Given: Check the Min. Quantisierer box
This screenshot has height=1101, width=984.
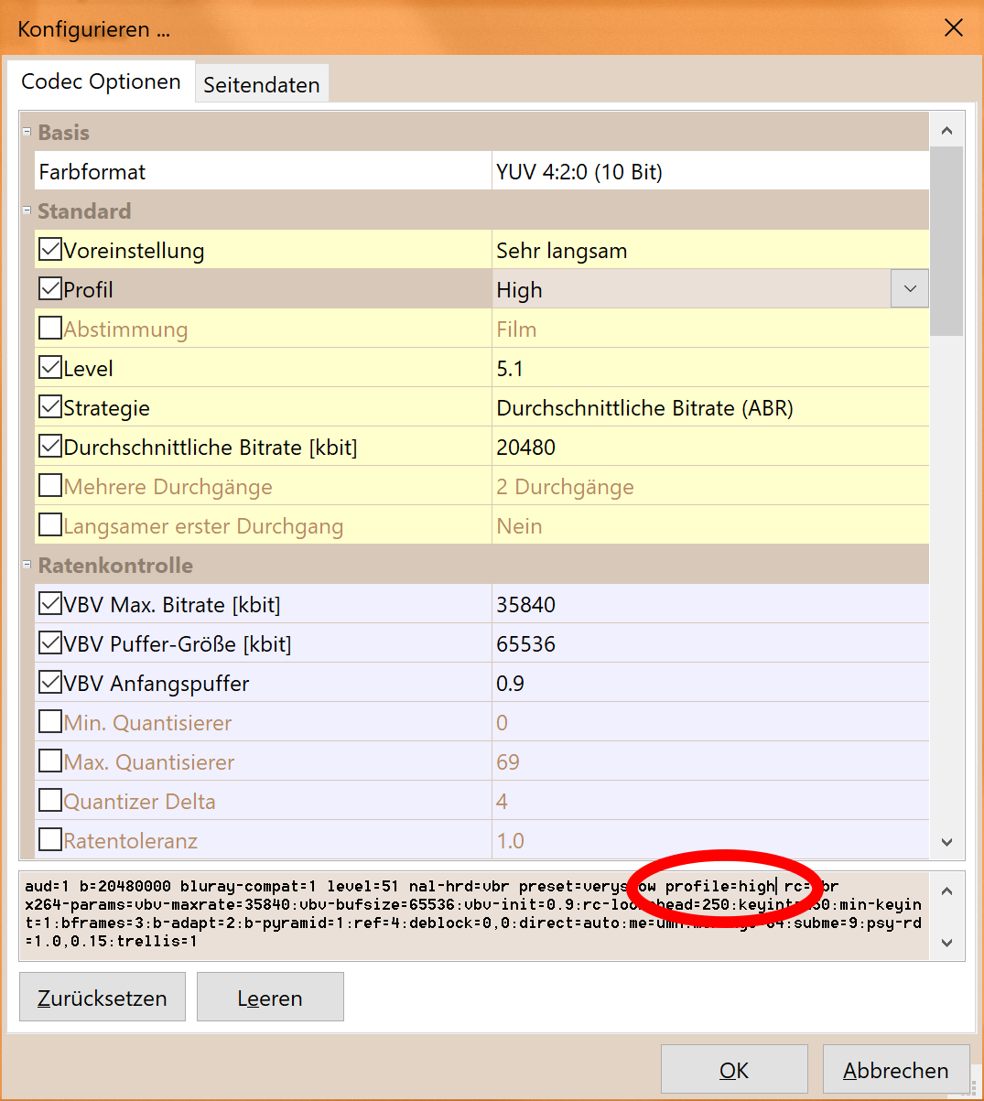Looking at the screenshot, I should (50, 722).
